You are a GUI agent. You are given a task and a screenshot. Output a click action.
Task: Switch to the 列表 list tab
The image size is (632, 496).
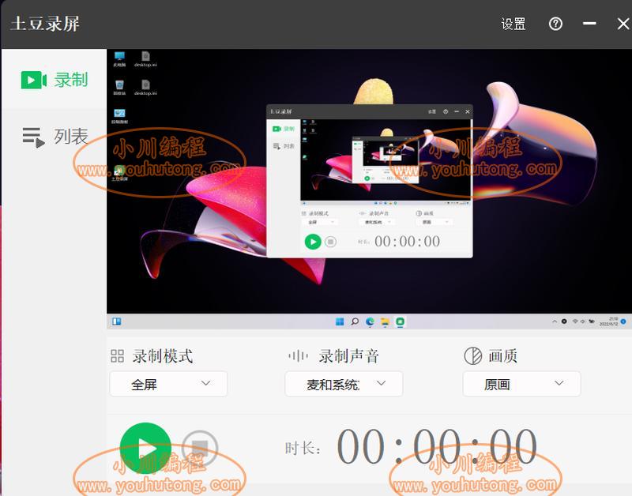click(55, 137)
